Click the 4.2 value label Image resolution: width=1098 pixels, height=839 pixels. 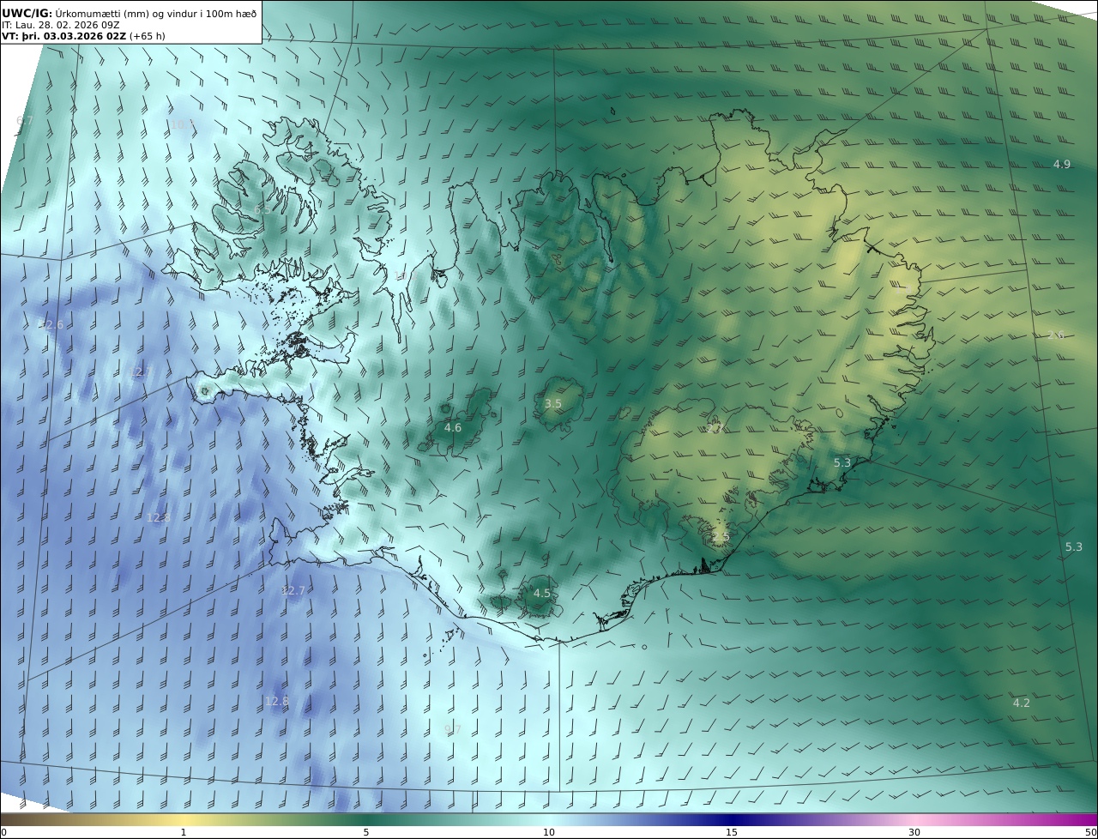[x=1022, y=703]
